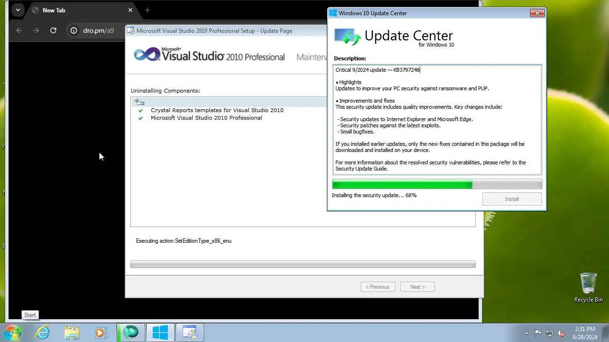Click the Visual Studio infinity logo
609x342 pixels.
[x=147, y=55]
